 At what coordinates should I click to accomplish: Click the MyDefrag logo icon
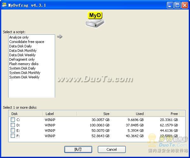(x=95, y=19)
